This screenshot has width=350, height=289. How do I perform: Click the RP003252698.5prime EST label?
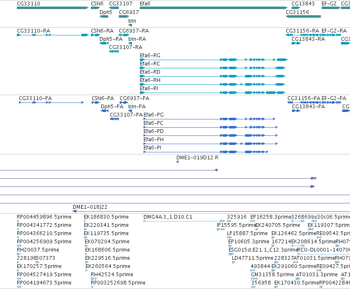point(118,282)
